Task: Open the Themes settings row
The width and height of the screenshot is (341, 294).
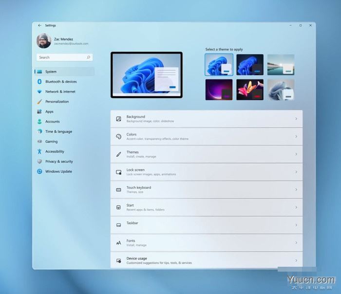Action: coord(207,154)
